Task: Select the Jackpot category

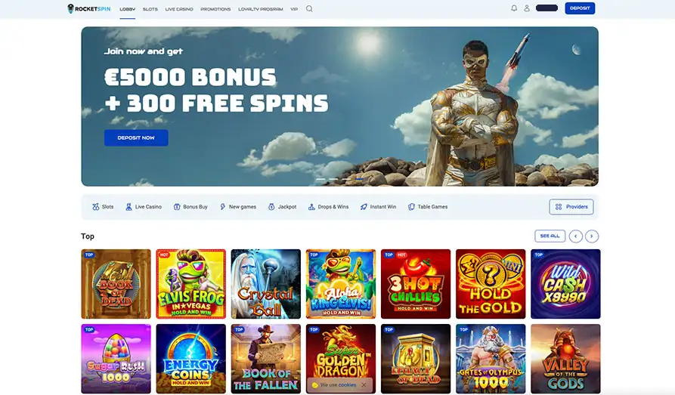Action: coord(283,207)
